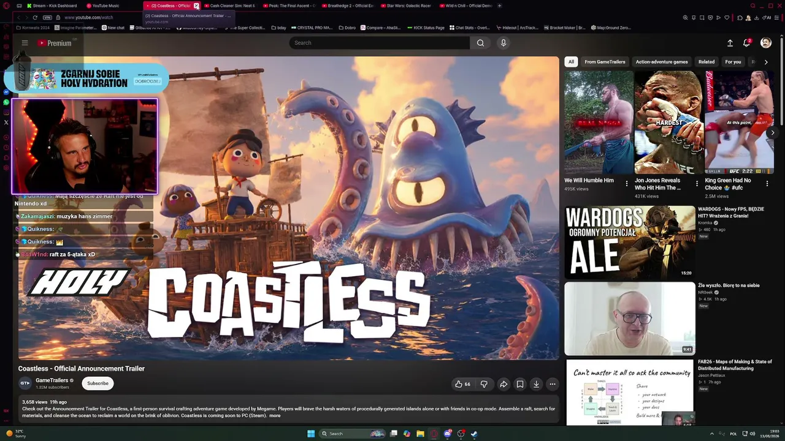Like the Coastless trailer video
785x441 pixels.
pos(462,384)
